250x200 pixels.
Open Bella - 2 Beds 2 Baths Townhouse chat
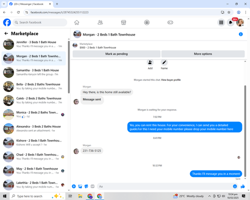coord(33,86)
